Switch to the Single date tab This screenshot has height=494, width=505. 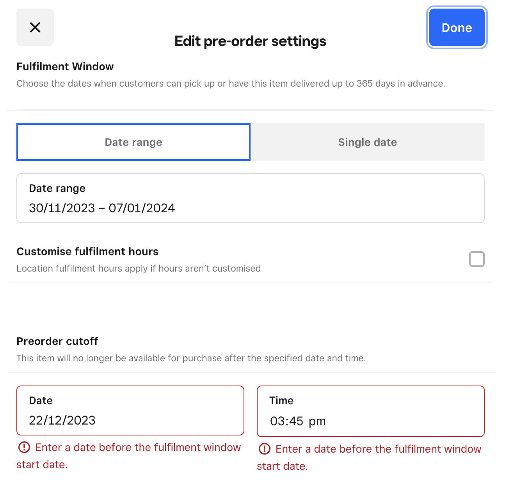click(367, 142)
